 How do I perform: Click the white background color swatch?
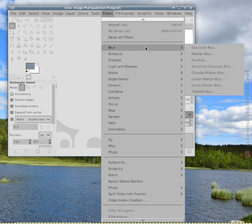[x=37, y=70]
